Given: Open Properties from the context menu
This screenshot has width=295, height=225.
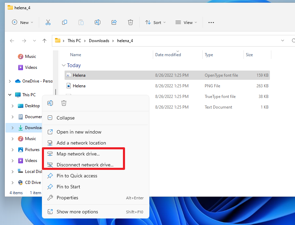Looking at the screenshot, I should (68, 198).
